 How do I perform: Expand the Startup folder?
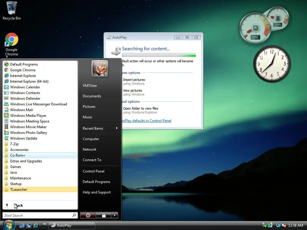point(40,184)
